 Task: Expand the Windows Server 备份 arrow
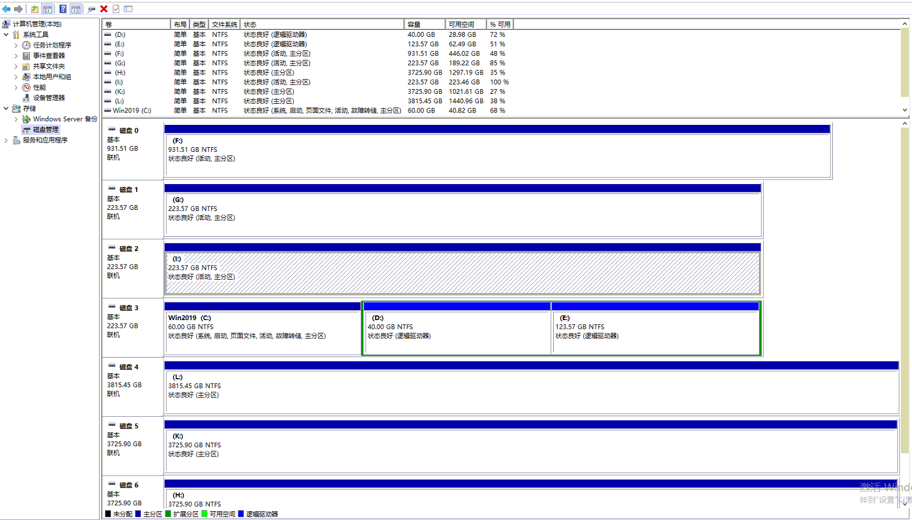click(16, 119)
